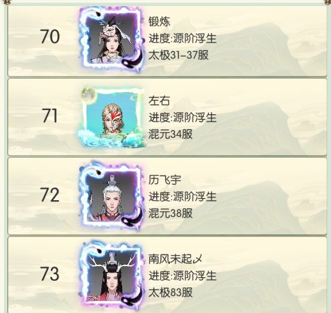Select rank number 70

click(50, 37)
